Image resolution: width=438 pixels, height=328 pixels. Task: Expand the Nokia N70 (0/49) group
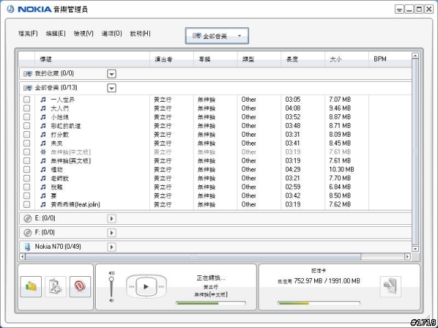click(x=112, y=247)
